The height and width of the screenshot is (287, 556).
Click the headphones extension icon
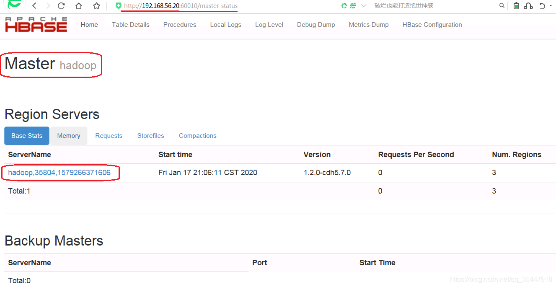click(x=528, y=6)
